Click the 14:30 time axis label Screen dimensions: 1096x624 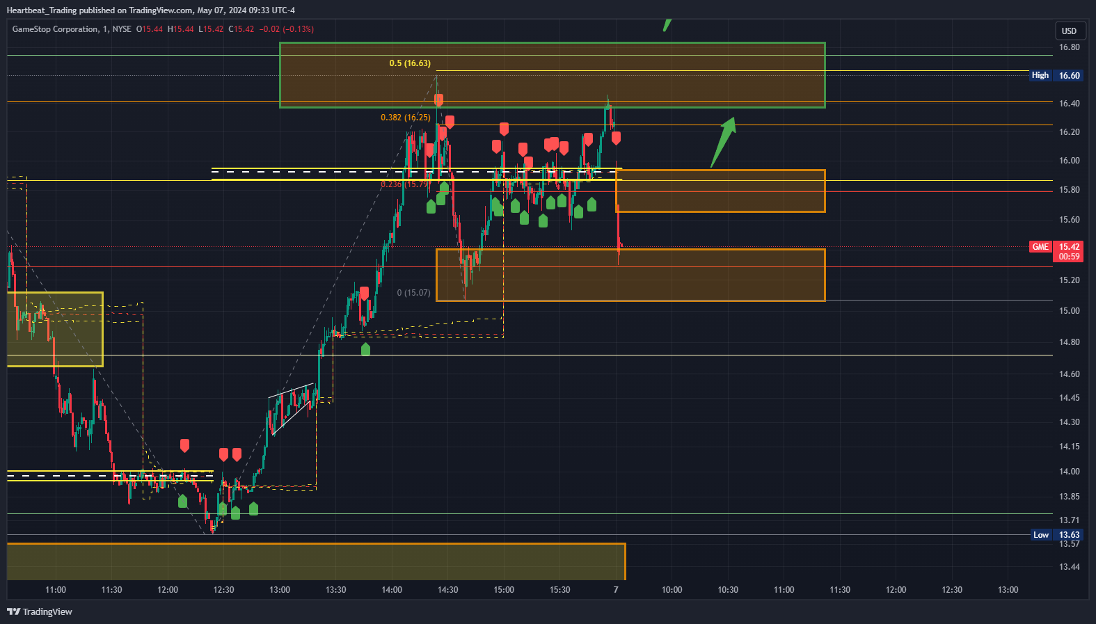pos(448,590)
